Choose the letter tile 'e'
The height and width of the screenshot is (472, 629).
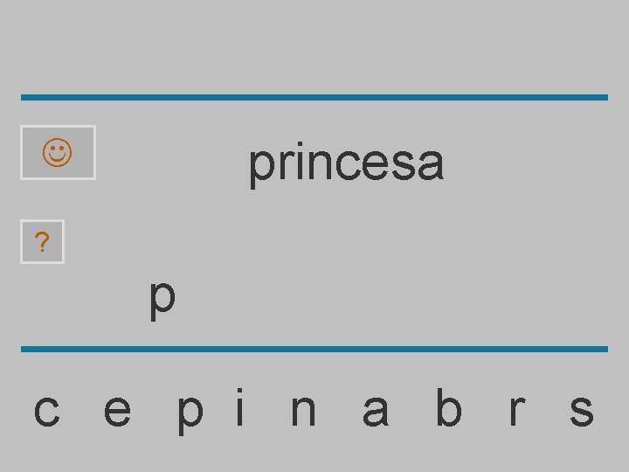[117, 411]
